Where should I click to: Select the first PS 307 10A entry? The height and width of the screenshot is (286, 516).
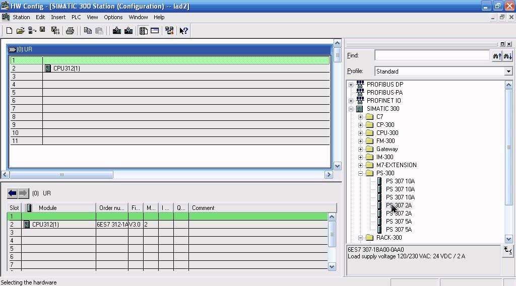click(400, 181)
